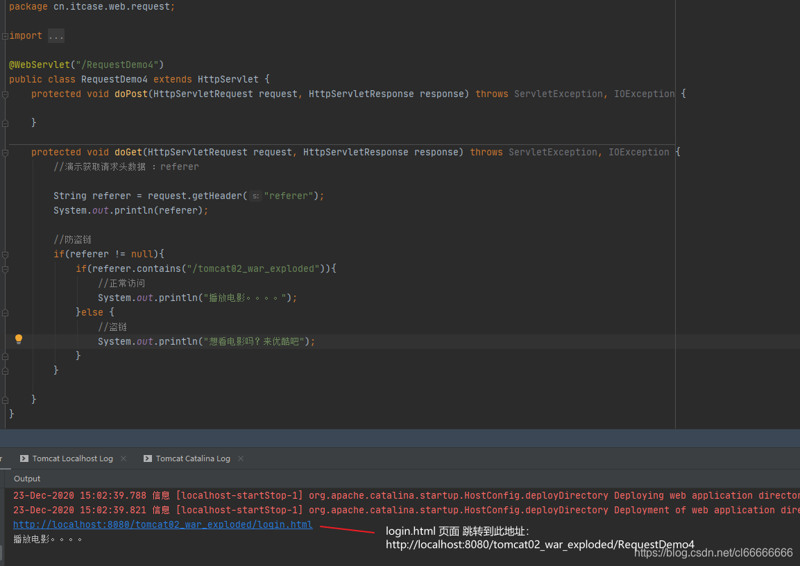Collapse the doGet method fold marker
The height and width of the screenshot is (566, 800).
(x=5, y=153)
